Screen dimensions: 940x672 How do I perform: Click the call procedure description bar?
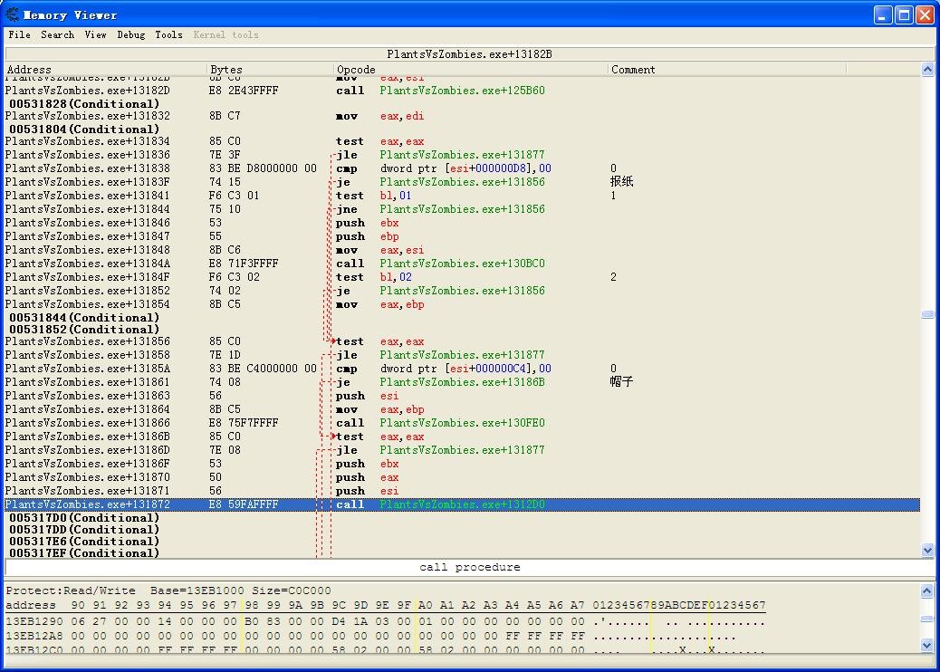[470, 567]
